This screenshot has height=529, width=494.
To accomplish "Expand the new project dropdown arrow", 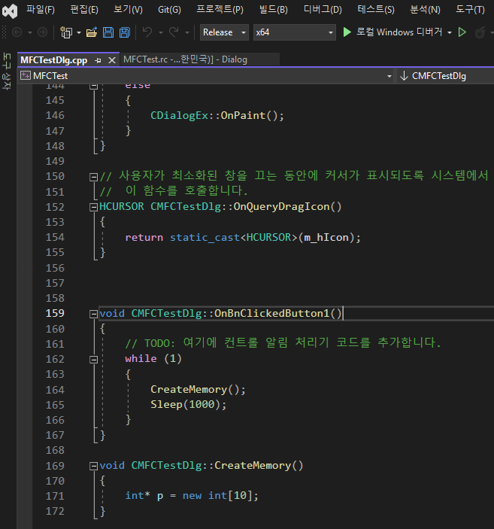I will coord(79,32).
